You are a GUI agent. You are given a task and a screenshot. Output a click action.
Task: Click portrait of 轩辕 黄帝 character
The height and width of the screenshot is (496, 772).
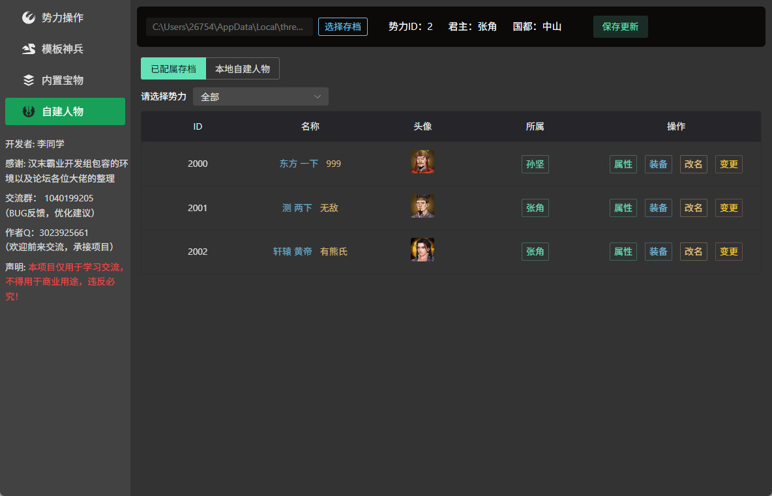(x=423, y=250)
